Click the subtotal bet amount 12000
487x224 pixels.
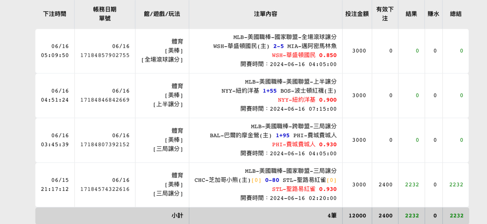click(358, 215)
